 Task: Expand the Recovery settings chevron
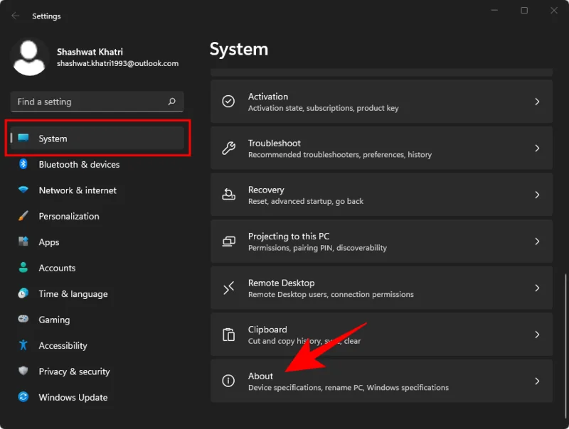click(x=538, y=195)
